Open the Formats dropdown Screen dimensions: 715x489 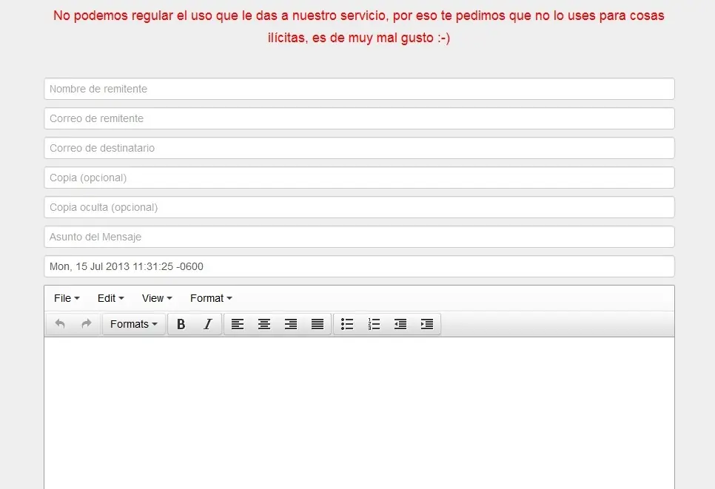pos(134,324)
